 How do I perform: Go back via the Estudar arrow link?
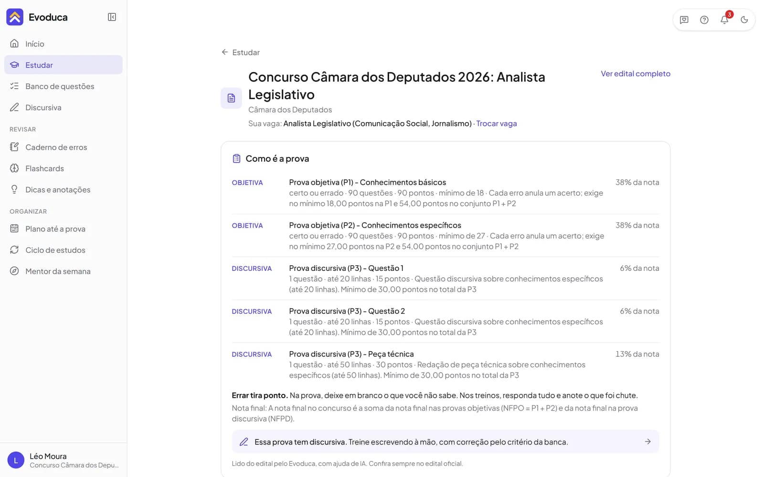click(x=241, y=52)
